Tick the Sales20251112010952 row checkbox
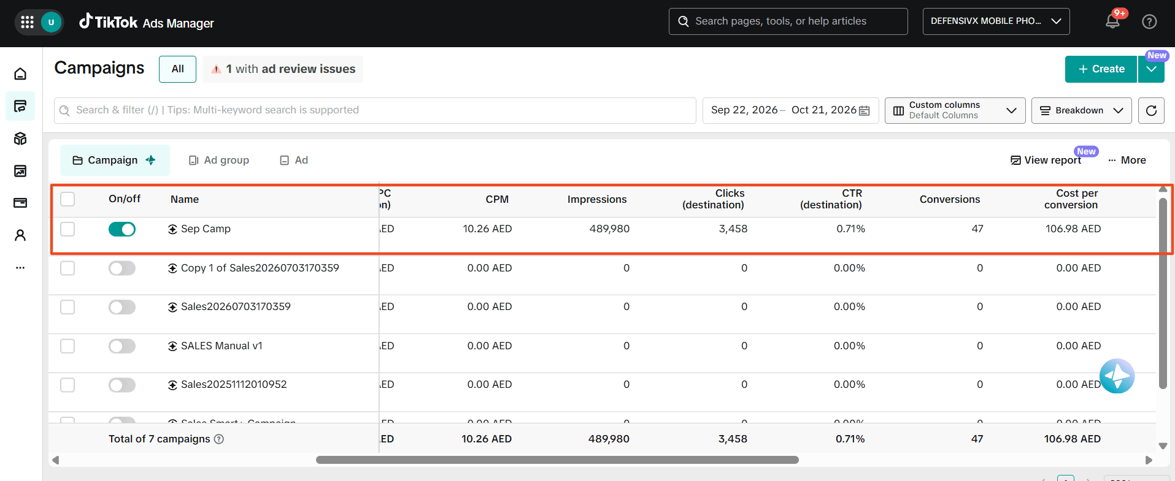 click(x=67, y=385)
